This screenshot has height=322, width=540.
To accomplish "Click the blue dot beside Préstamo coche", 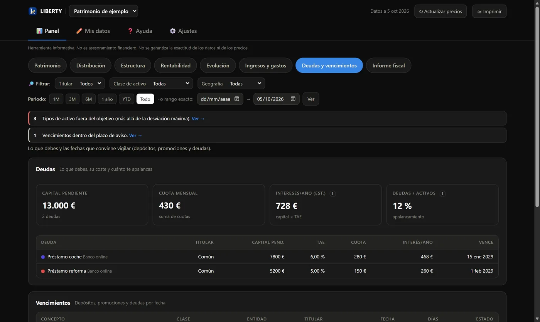I will point(43,257).
